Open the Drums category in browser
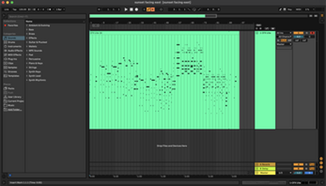The height and width of the screenshot is (186, 326). tap(11, 42)
